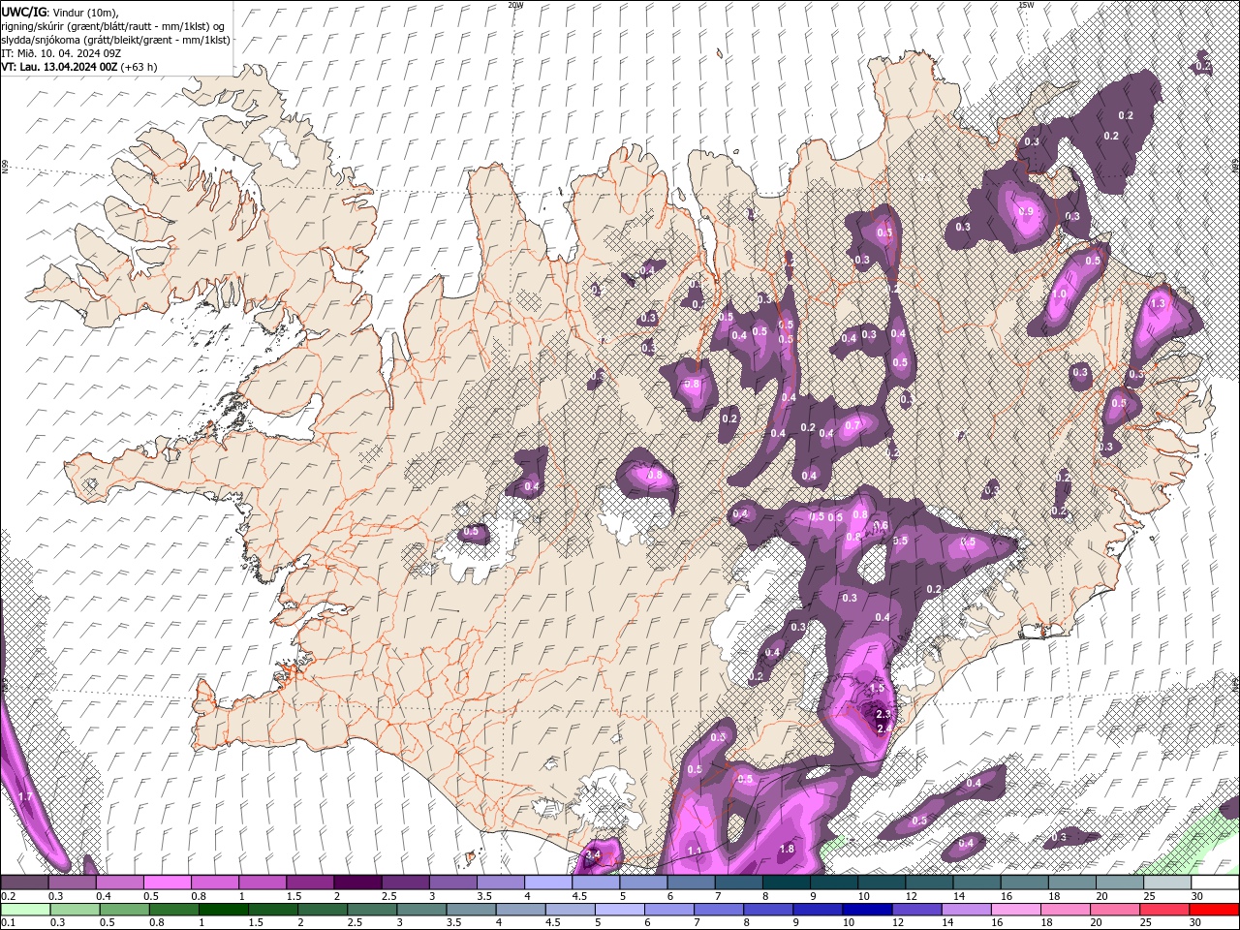Click the '0.7' snowfall value in central Iceland

(852, 425)
